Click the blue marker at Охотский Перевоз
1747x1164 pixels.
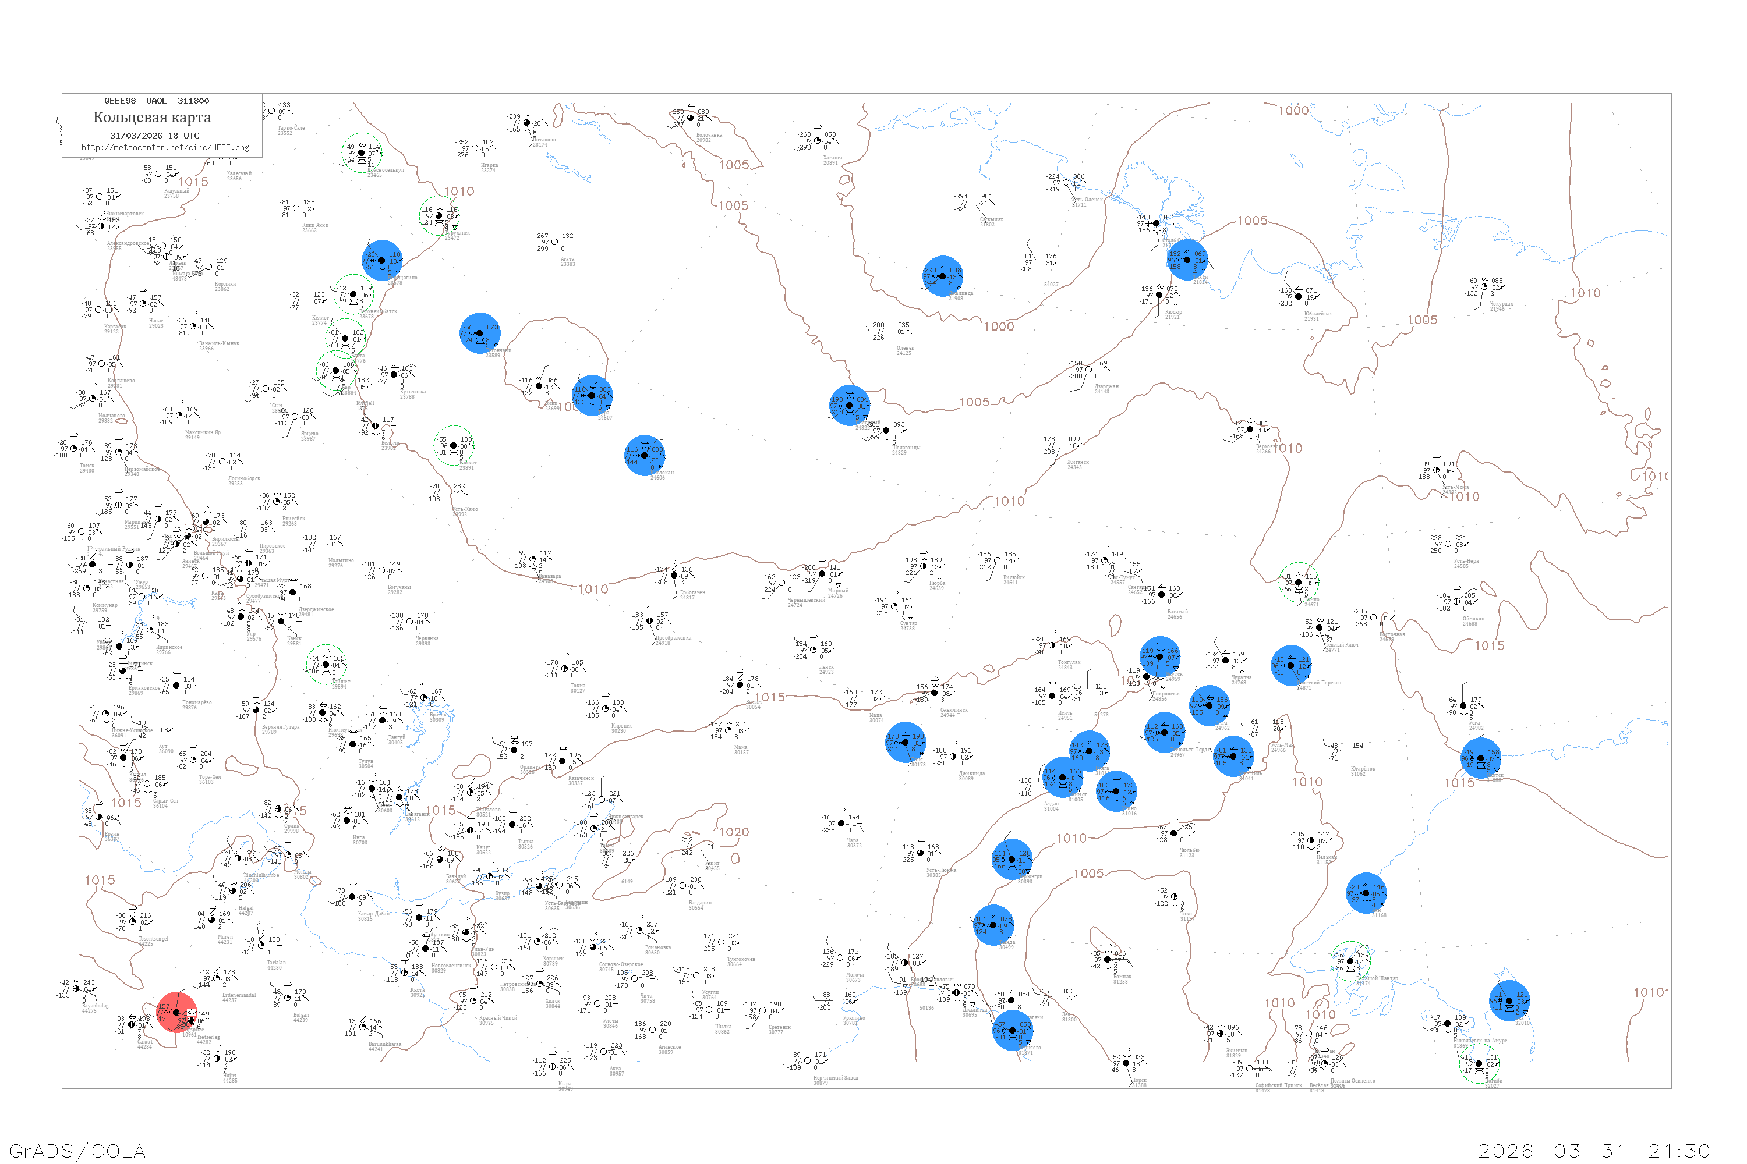click(1291, 666)
